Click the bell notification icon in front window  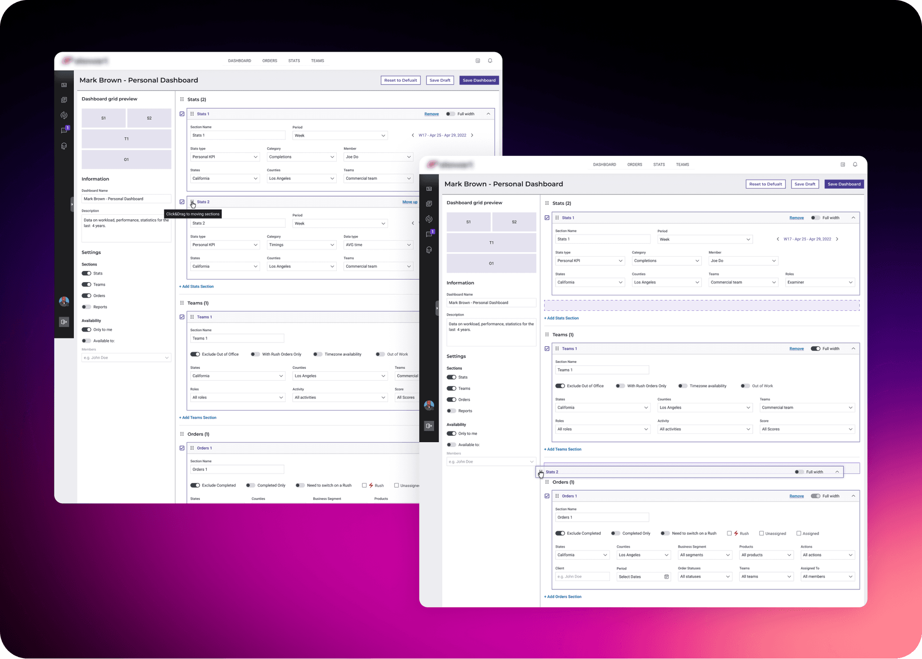click(x=855, y=165)
